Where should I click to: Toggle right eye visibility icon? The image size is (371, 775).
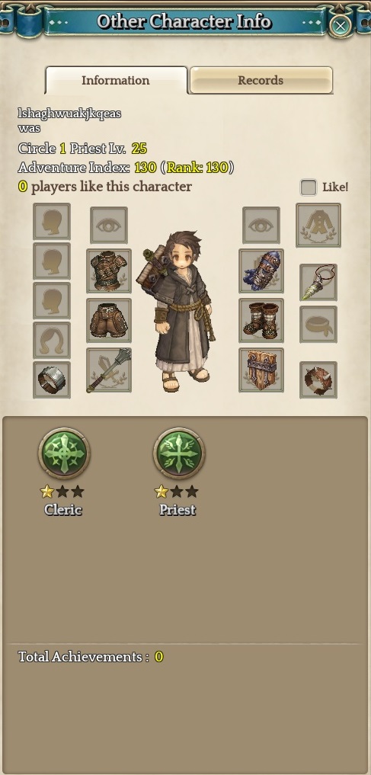[261, 226]
